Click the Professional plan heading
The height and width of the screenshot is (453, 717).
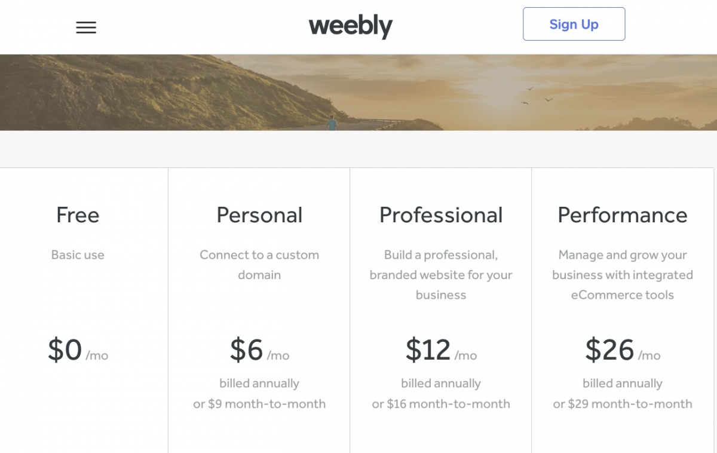(441, 215)
